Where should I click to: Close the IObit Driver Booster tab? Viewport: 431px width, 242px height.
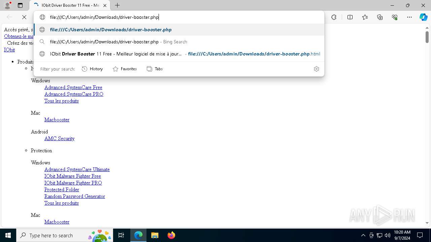[105, 5]
